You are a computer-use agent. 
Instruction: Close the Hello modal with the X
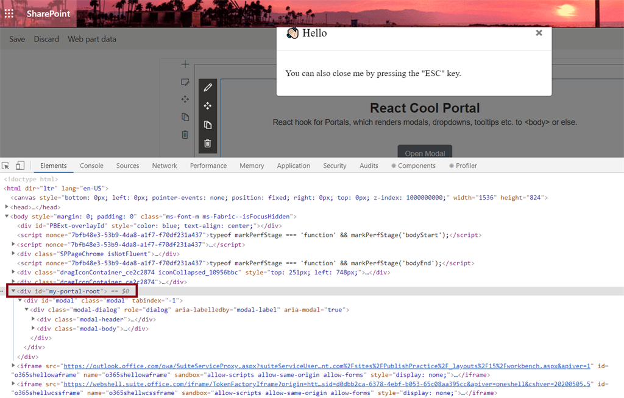point(539,33)
